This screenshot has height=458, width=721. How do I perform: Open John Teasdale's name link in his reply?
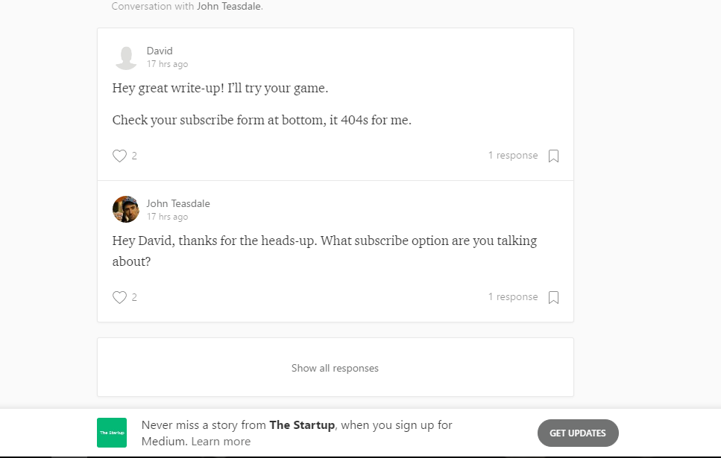click(178, 203)
